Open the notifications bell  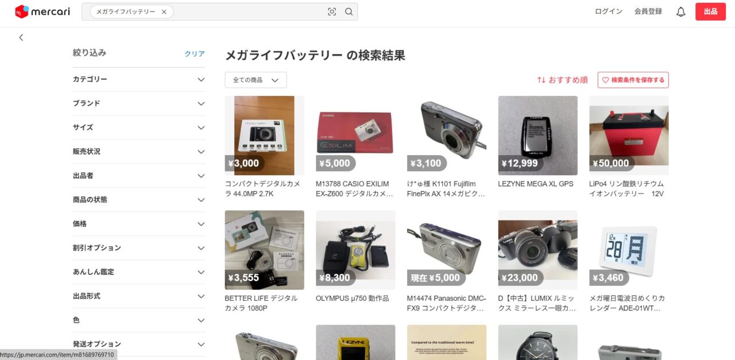click(681, 11)
